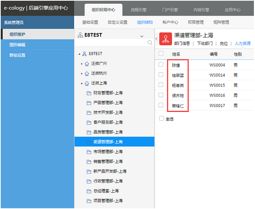255x209 pixels.
Task: Click the home icon beside 泛微杭州
Action: [x=87, y=73]
